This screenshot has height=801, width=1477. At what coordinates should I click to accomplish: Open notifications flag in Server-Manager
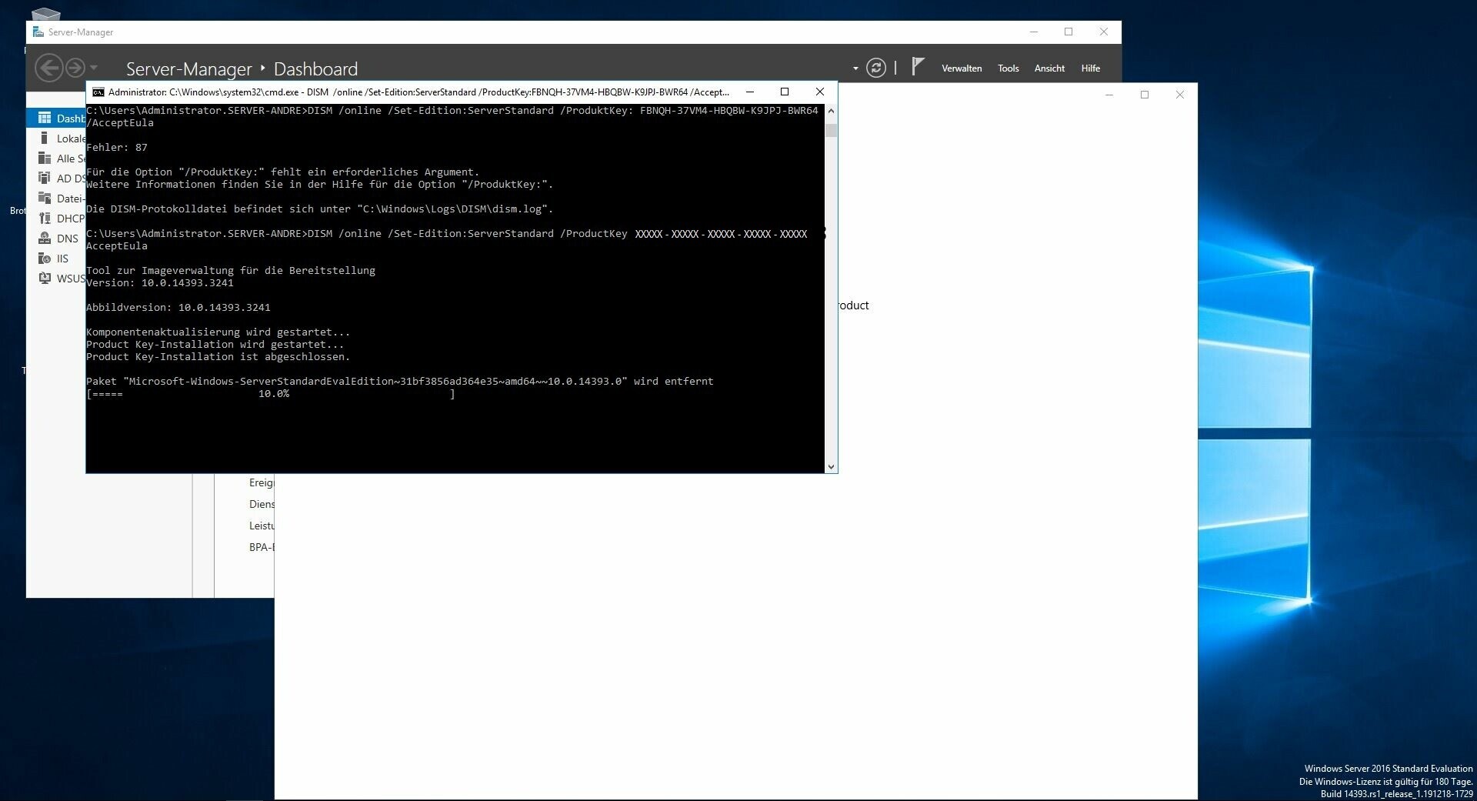pyautogui.click(x=917, y=67)
